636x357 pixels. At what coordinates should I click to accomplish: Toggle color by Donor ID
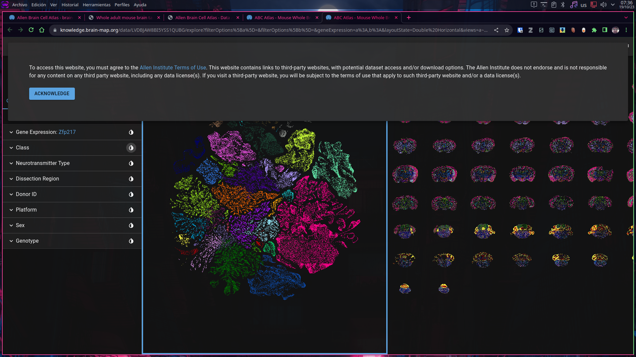coord(131,194)
